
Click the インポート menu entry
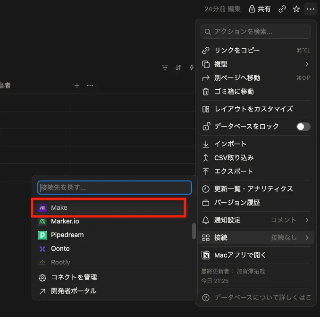[x=256, y=144]
